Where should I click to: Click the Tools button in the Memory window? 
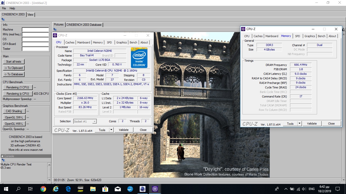tap(290, 124)
